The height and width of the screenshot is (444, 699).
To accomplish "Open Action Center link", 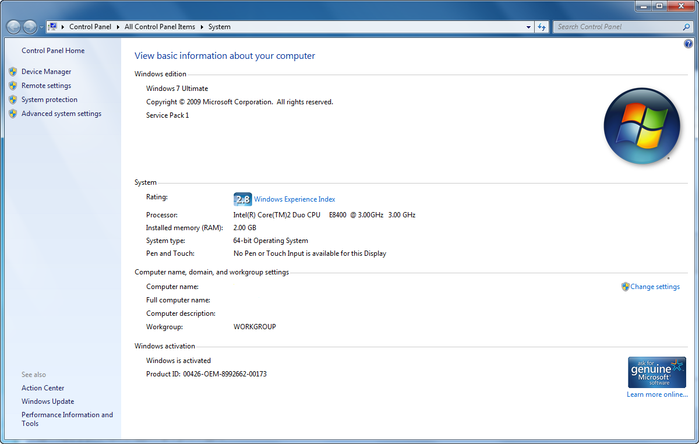I will click(x=43, y=388).
